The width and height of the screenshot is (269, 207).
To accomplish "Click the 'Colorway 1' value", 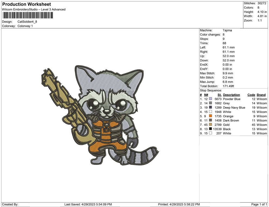I will 25,26.
